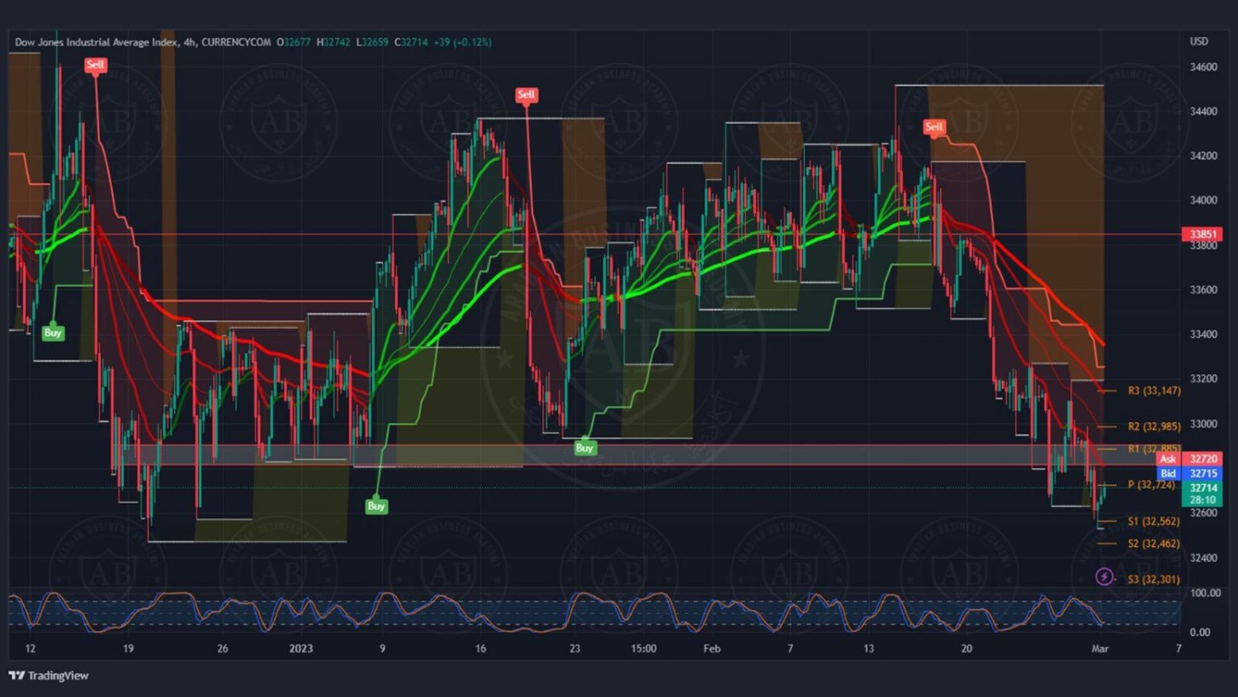Click the 13 date label on the time axis
1238x697 pixels.
coord(868,649)
